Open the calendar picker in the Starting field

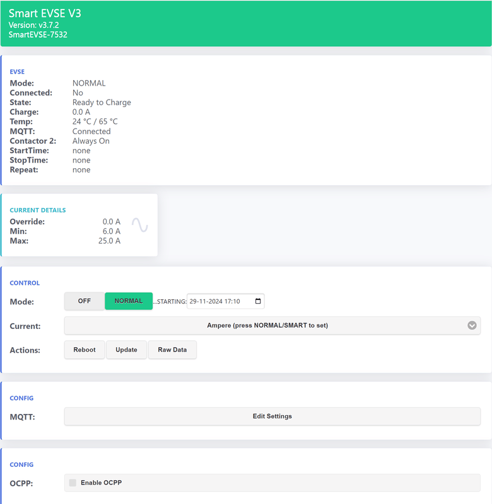point(258,301)
